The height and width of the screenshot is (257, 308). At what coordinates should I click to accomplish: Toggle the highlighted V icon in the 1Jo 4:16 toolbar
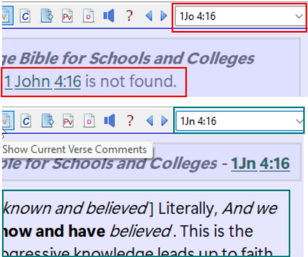point(7,16)
